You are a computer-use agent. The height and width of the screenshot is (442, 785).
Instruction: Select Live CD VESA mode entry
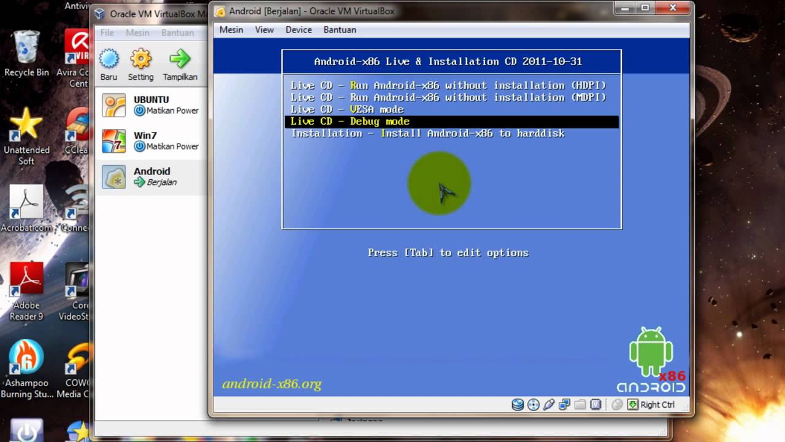(x=451, y=109)
